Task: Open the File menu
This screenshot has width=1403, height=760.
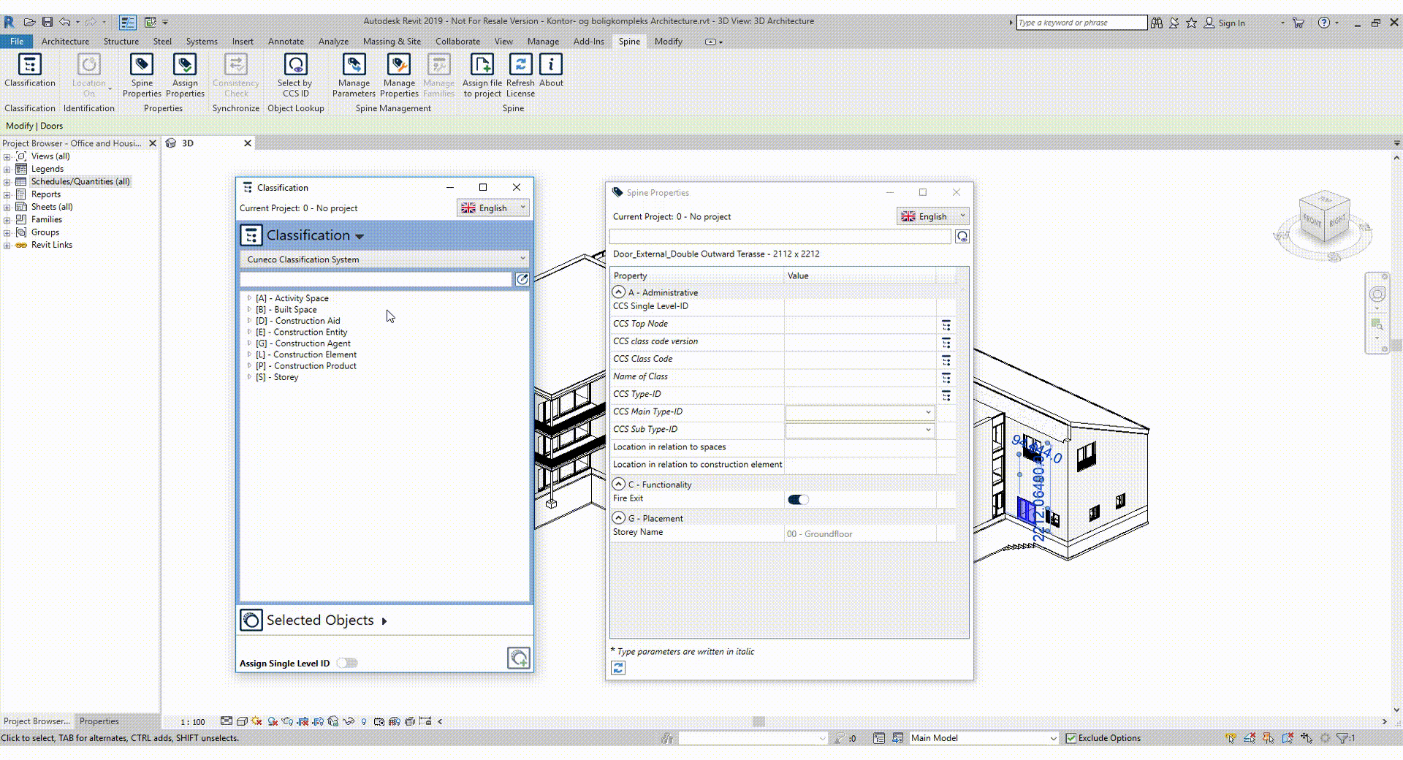Action: coord(16,42)
